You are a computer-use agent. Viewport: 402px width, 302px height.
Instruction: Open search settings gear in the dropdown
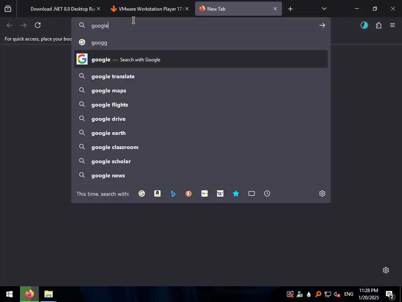point(322,193)
